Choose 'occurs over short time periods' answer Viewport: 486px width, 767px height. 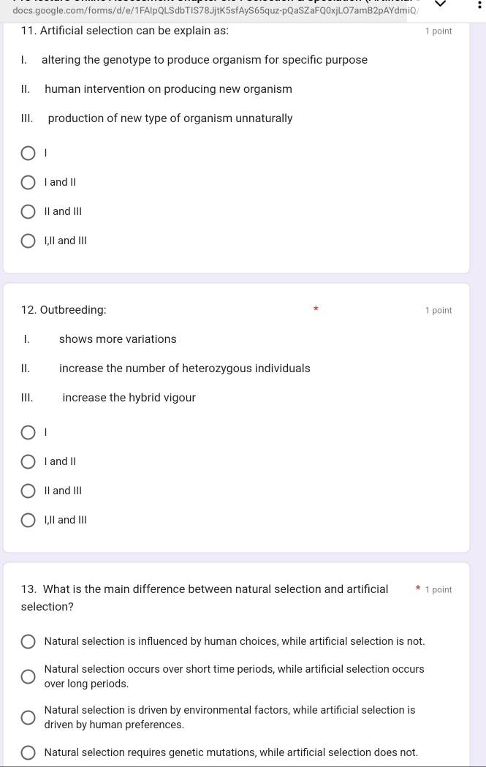[28, 676]
